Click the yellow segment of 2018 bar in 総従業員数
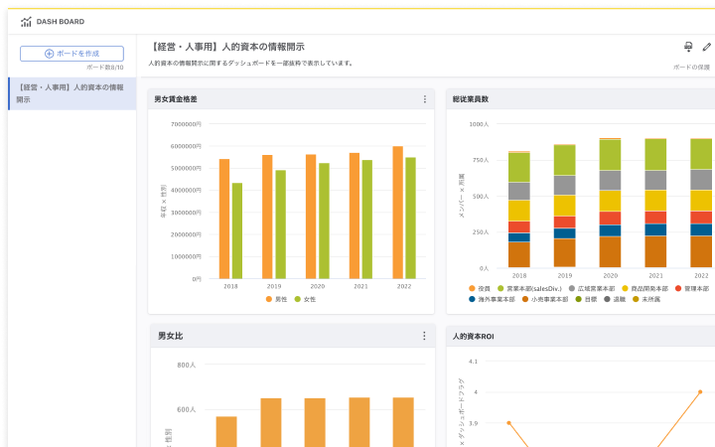Image resolution: width=715 pixels, height=447 pixels. [519, 211]
